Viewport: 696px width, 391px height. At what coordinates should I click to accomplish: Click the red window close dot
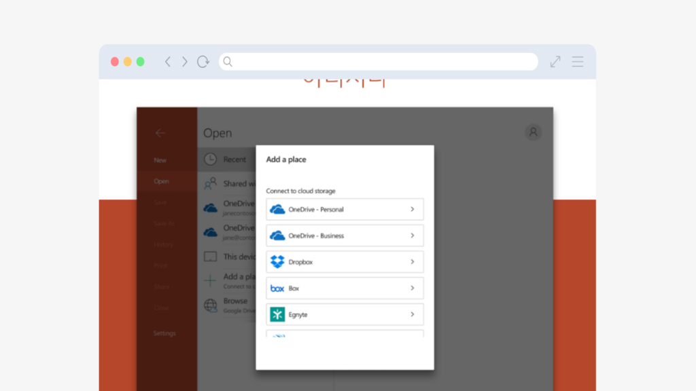(x=114, y=62)
